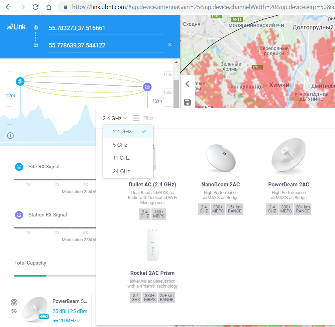Choose 11 GHz from the frequency list
The width and height of the screenshot is (335, 327).
click(x=128, y=158)
